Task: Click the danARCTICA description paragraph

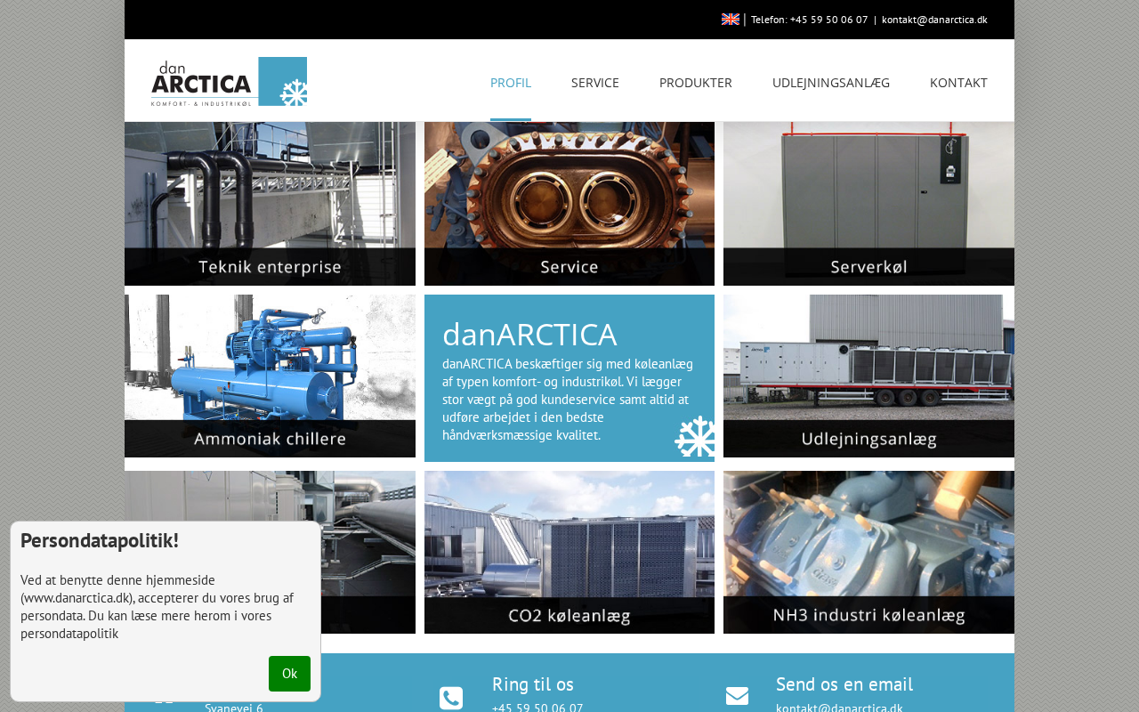Action: point(568,399)
